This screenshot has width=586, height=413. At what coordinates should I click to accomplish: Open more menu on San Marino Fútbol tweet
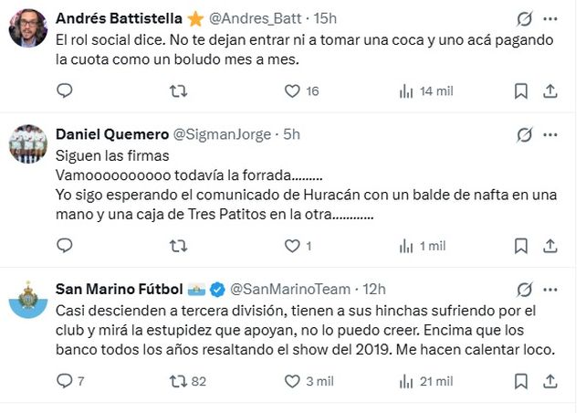550,289
